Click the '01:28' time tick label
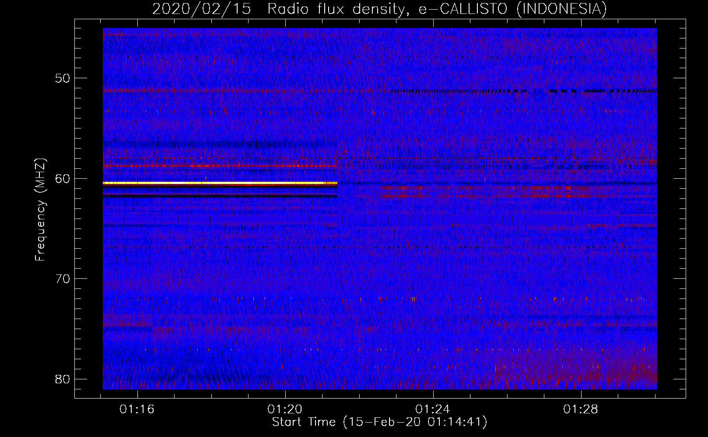The height and width of the screenshot is (437, 708). pyautogui.click(x=581, y=409)
